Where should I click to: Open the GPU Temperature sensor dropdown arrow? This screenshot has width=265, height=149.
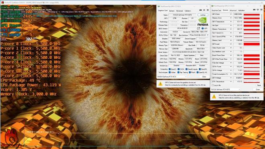[x=231, y=22]
